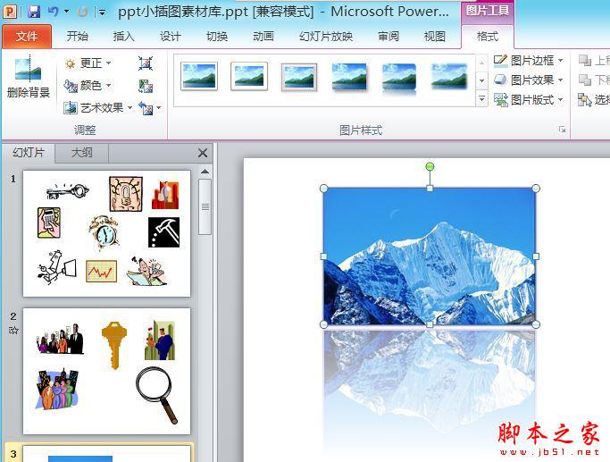The height and width of the screenshot is (462, 610).
Task: Click the left-middle picture resize handle
Action: (x=323, y=256)
